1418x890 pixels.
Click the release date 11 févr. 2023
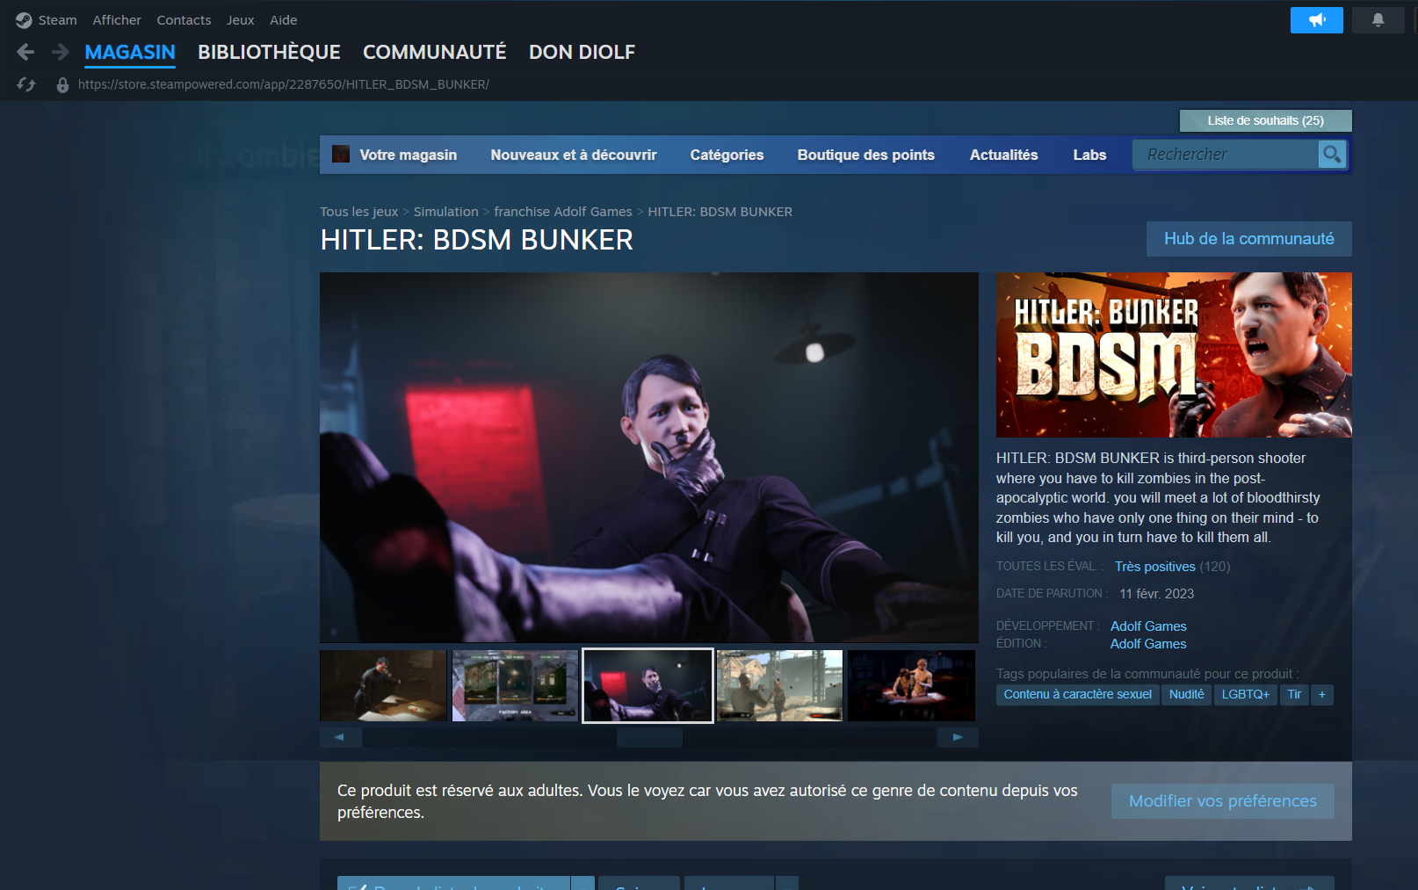(1157, 594)
